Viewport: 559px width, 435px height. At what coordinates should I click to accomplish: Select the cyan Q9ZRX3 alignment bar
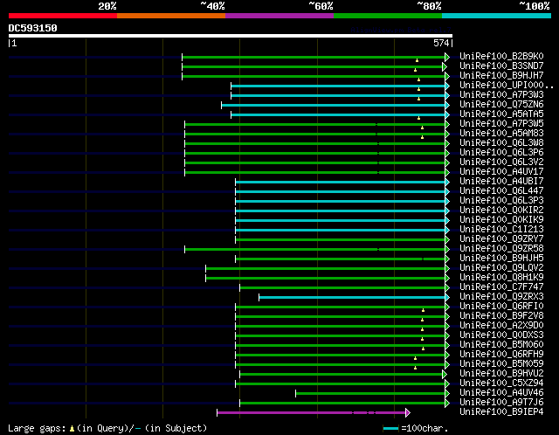pos(352,297)
